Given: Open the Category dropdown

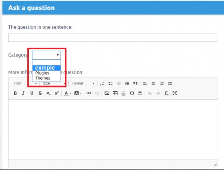Looking at the screenshot, I should pyautogui.click(x=47, y=55).
